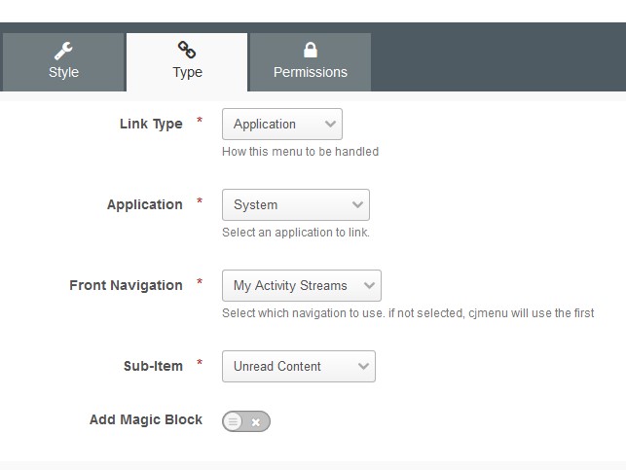Select the Type tab label
Screen dimensions: 626x470
[187, 72]
